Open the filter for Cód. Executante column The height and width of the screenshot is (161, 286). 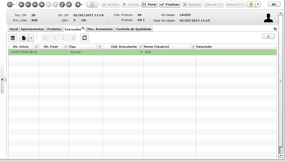[140, 47]
